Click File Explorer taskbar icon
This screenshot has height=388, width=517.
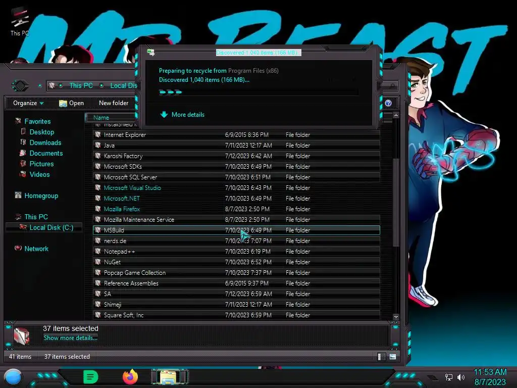170,377
